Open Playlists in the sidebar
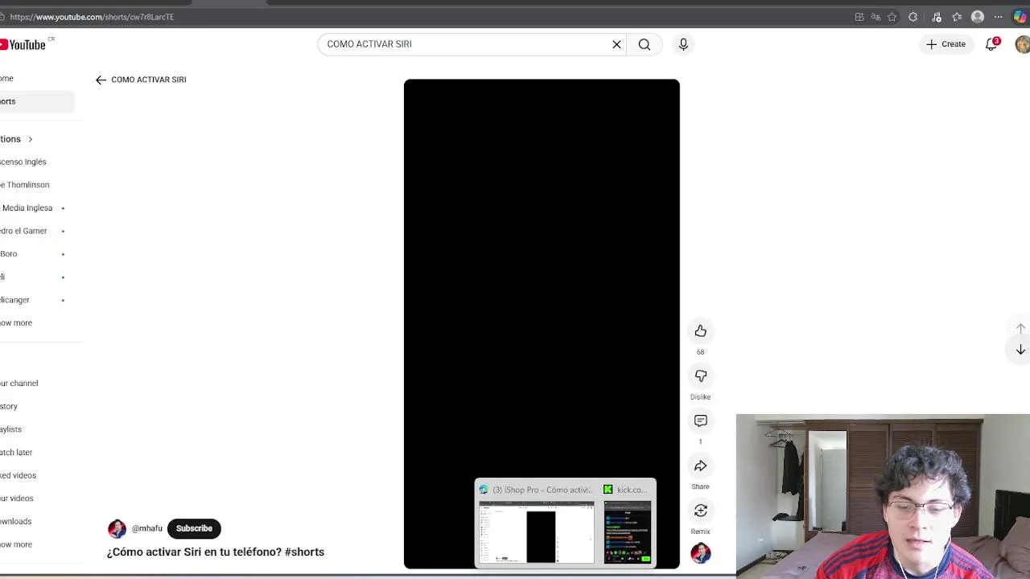This screenshot has height=579, width=1030. pyautogui.click(x=11, y=429)
